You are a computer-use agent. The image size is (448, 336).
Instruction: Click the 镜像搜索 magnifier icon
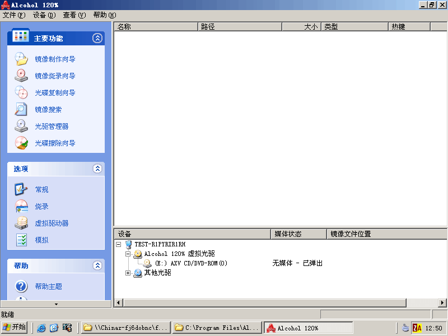(x=21, y=109)
